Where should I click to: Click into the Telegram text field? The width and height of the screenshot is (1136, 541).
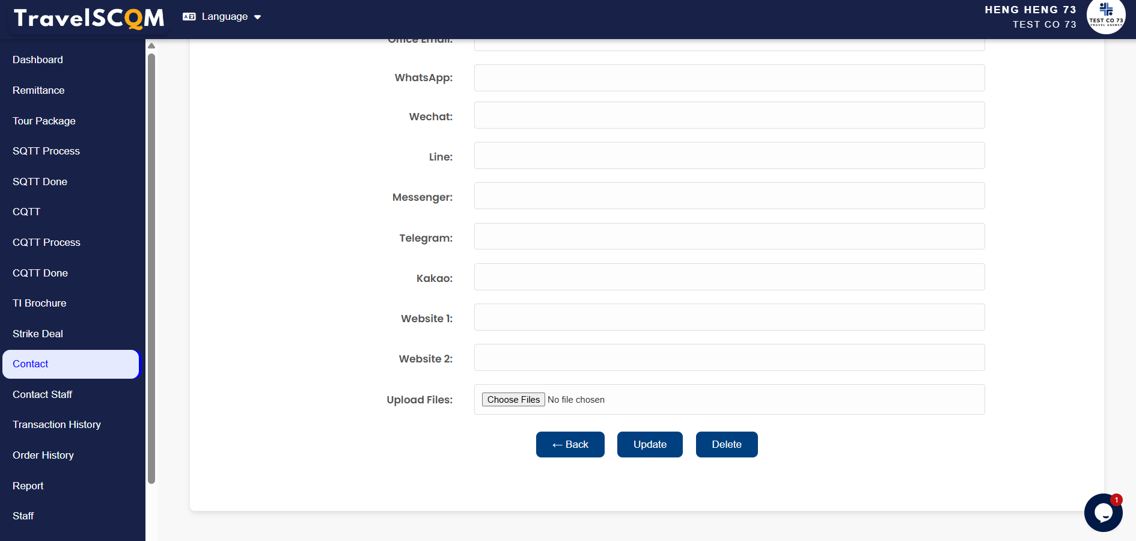(x=729, y=236)
